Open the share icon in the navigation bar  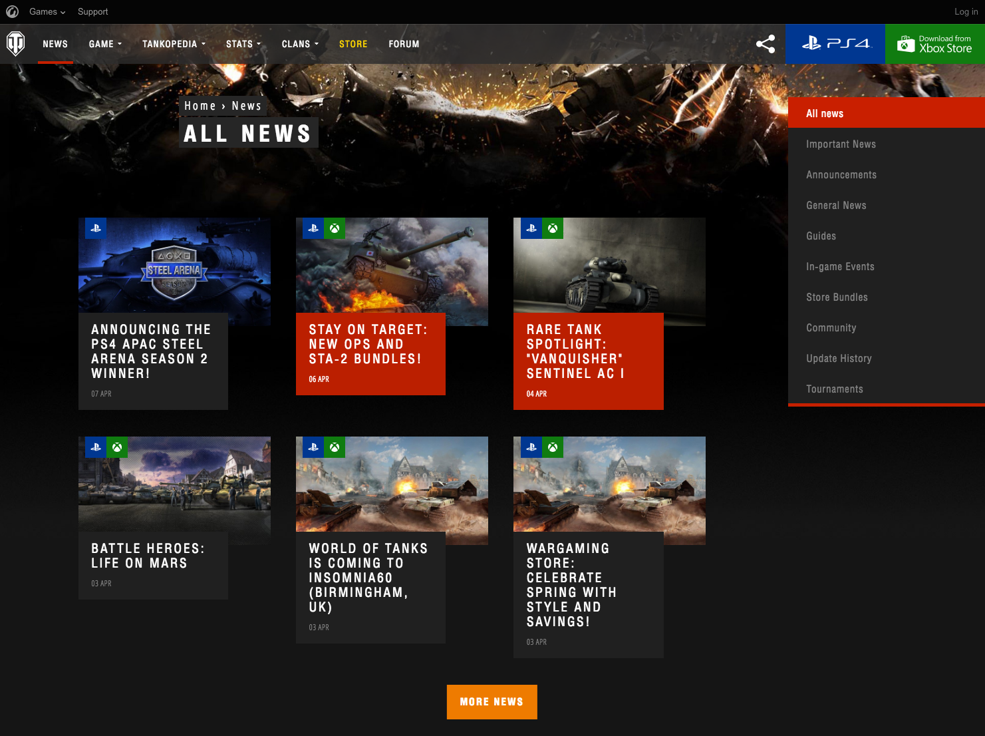[x=766, y=44]
